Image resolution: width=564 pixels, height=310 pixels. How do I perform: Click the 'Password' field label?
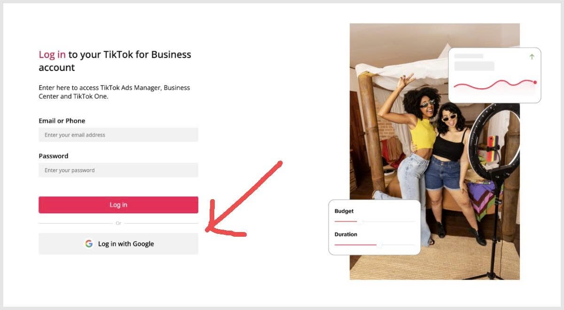(x=54, y=156)
